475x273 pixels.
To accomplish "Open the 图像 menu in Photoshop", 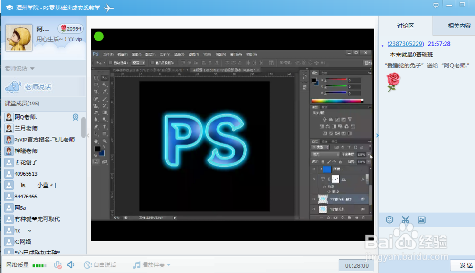I will pos(136,54).
